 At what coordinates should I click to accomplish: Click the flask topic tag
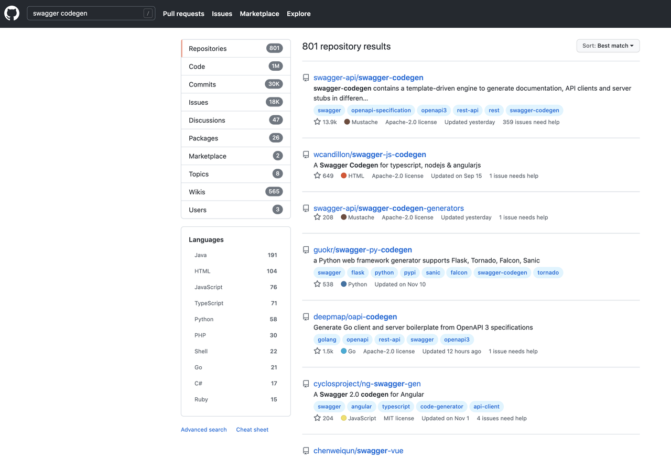358,272
